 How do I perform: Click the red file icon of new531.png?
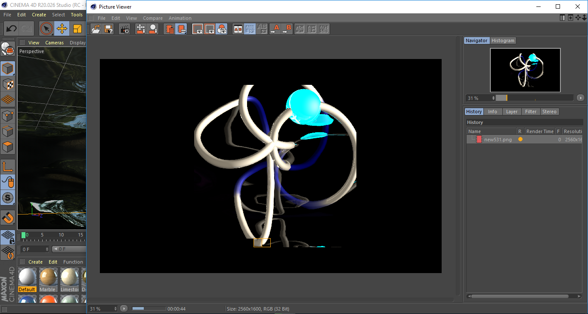pyautogui.click(x=479, y=139)
